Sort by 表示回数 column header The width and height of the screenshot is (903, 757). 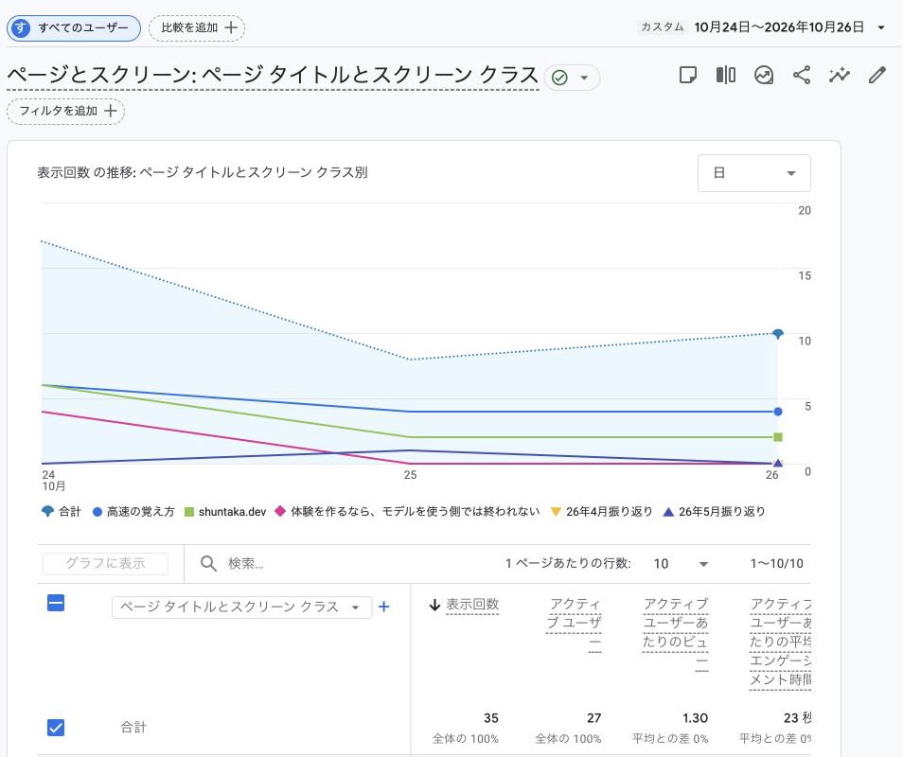471,605
